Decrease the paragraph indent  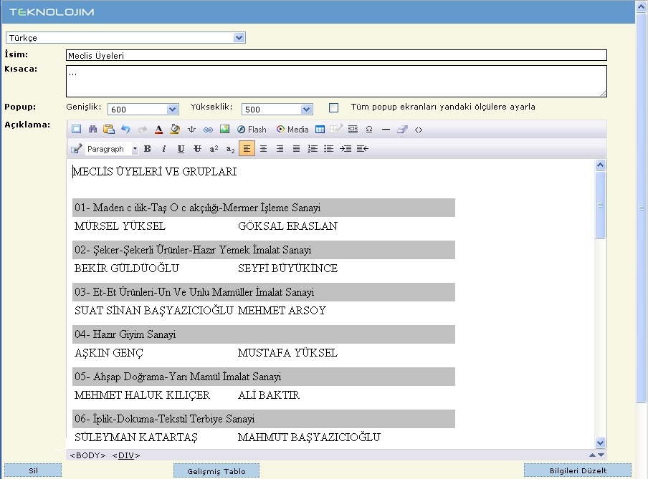(363, 149)
